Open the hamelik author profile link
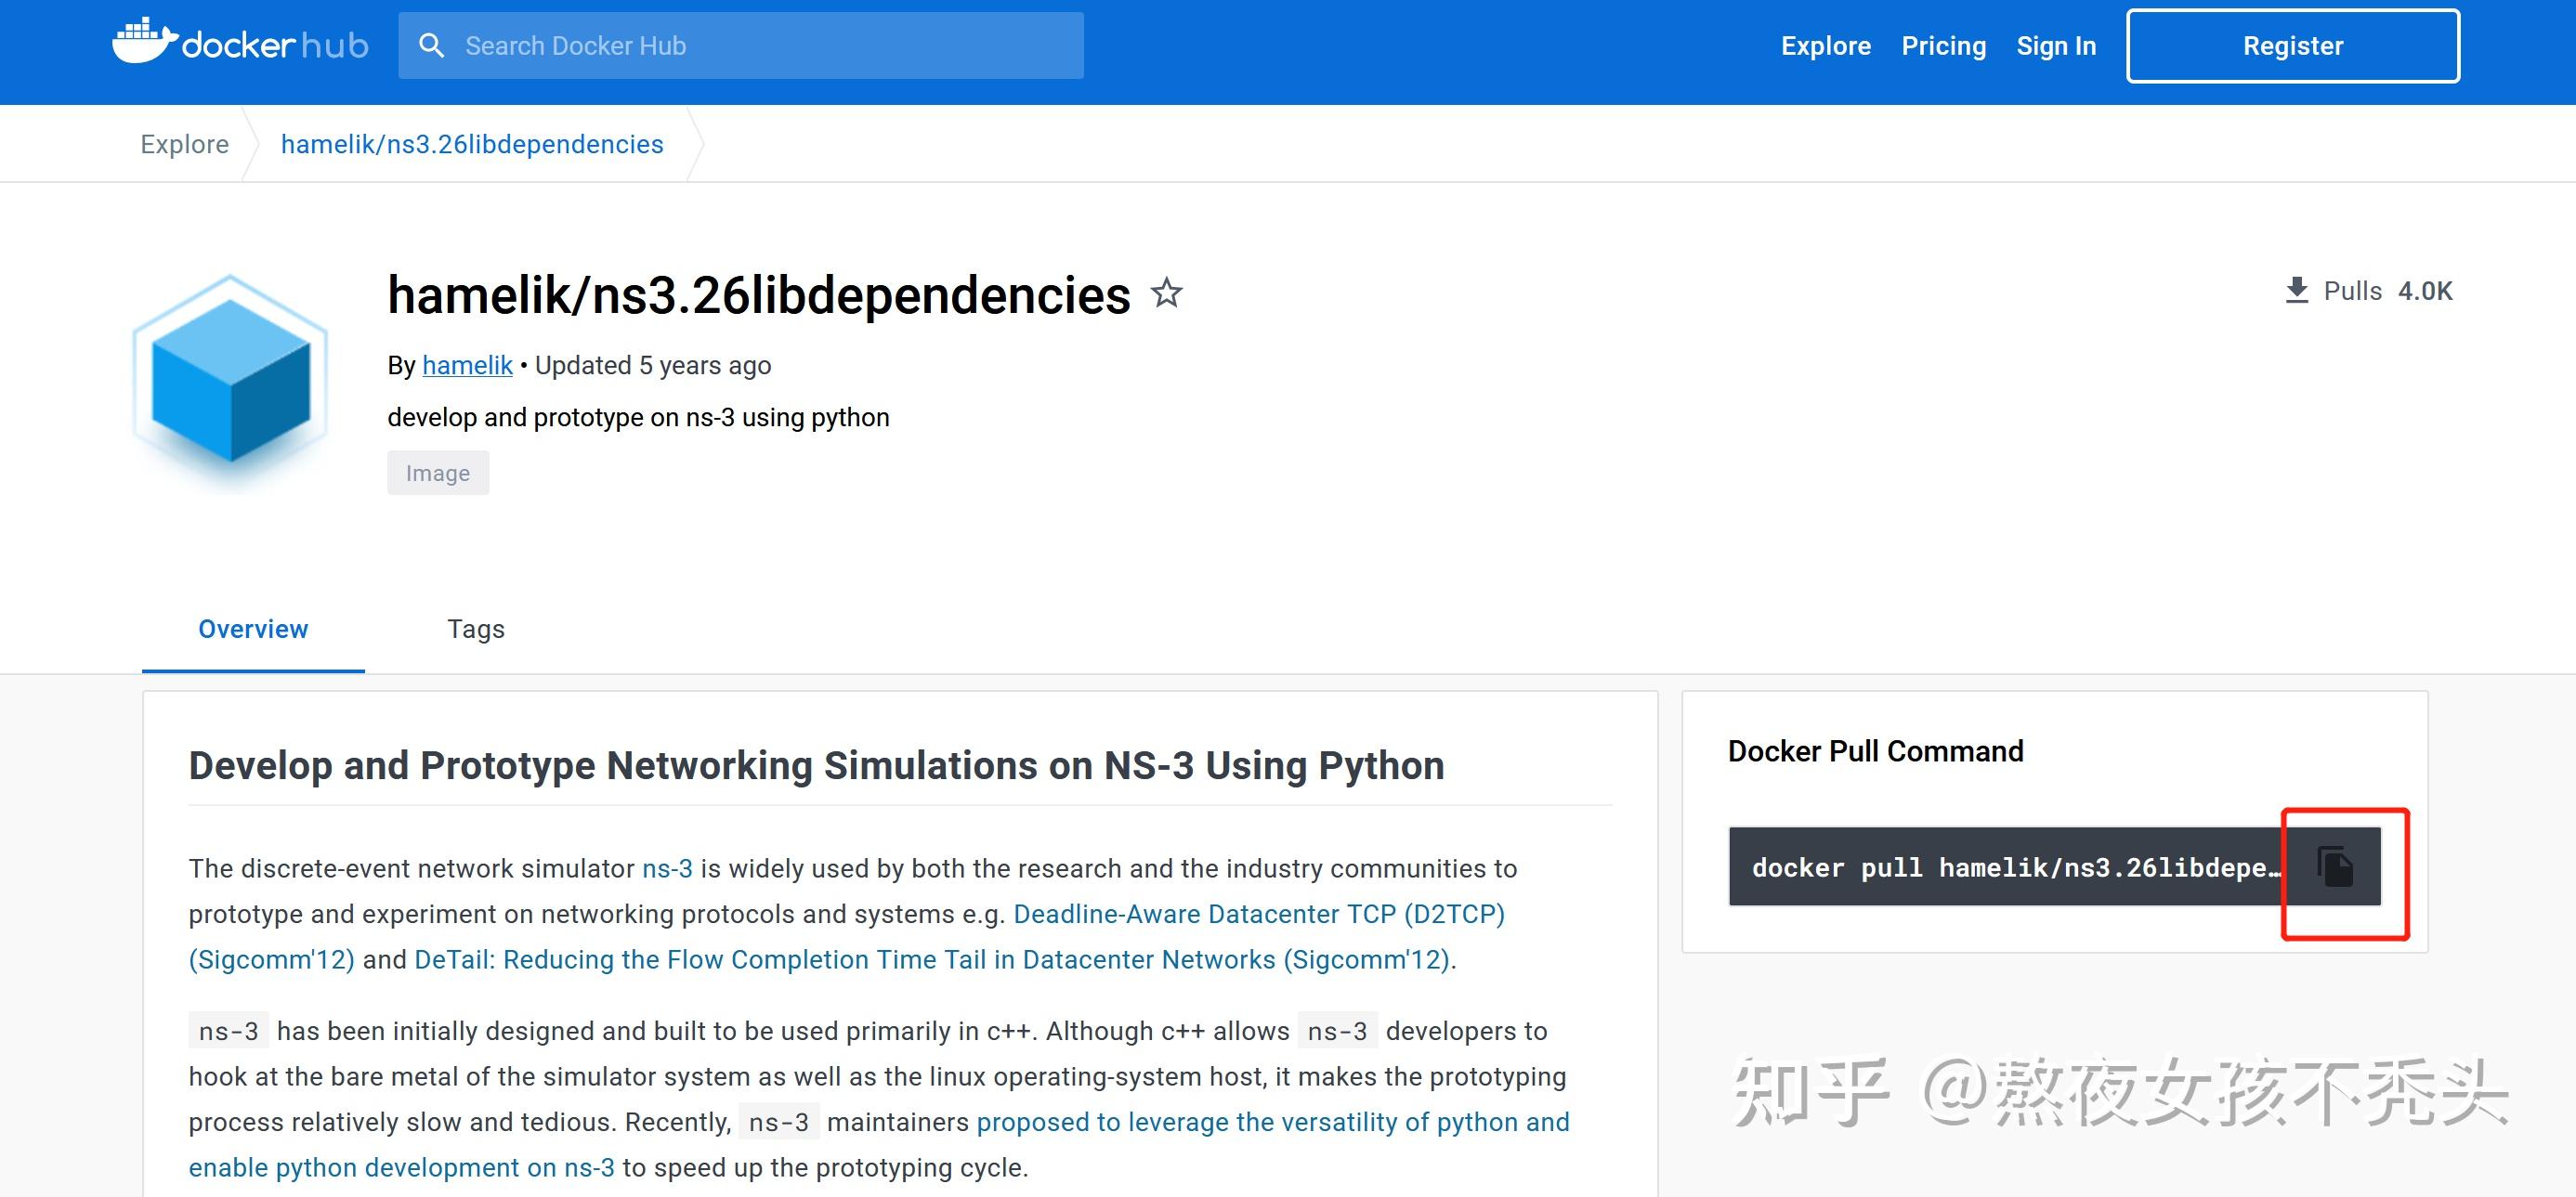2576x1197 pixels. [x=467, y=365]
